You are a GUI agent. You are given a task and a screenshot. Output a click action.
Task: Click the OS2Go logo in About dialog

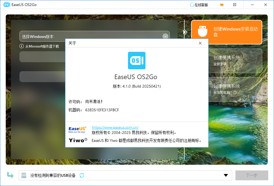tap(137, 61)
